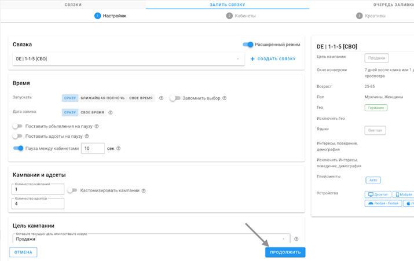
Task: Click help icon beside Кастомизировать кампании
Action: pyautogui.click(x=144, y=190)
